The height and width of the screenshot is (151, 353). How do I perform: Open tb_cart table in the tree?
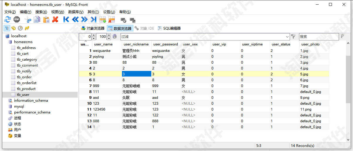pos(23,54)
